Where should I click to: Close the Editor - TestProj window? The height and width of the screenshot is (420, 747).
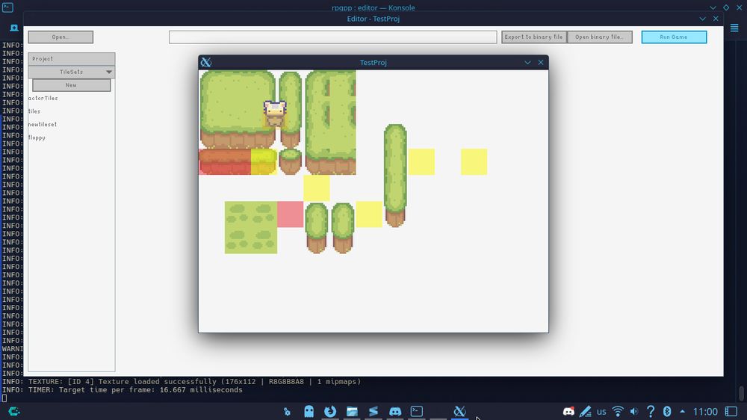coord(716,19)
